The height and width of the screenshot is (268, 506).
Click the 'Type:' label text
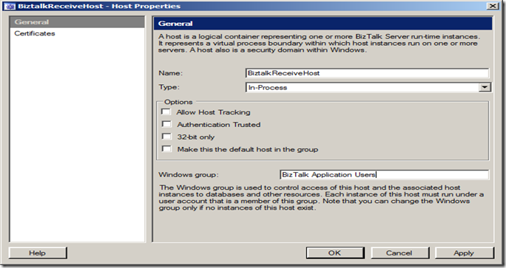point(169,87)
